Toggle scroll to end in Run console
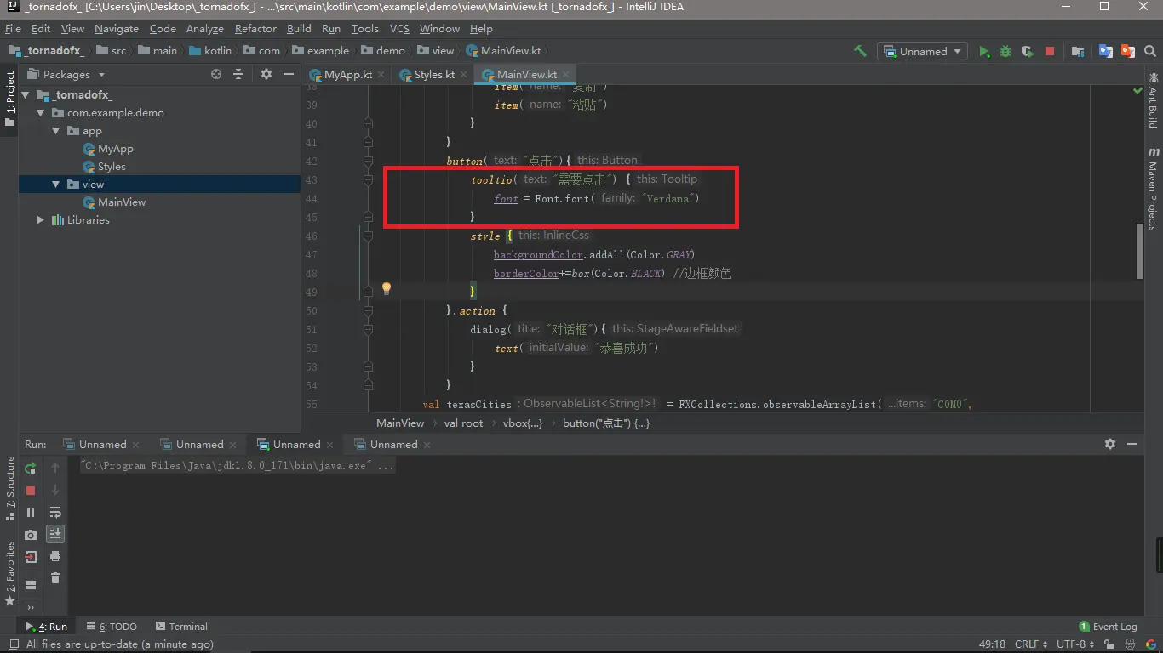 (55, 534)
